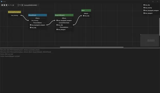Image resolution: width=160 pixels, height=93 pixels.
Task: Toggle the grid snapping icon in toolbar
Action: tap(9, 5)
